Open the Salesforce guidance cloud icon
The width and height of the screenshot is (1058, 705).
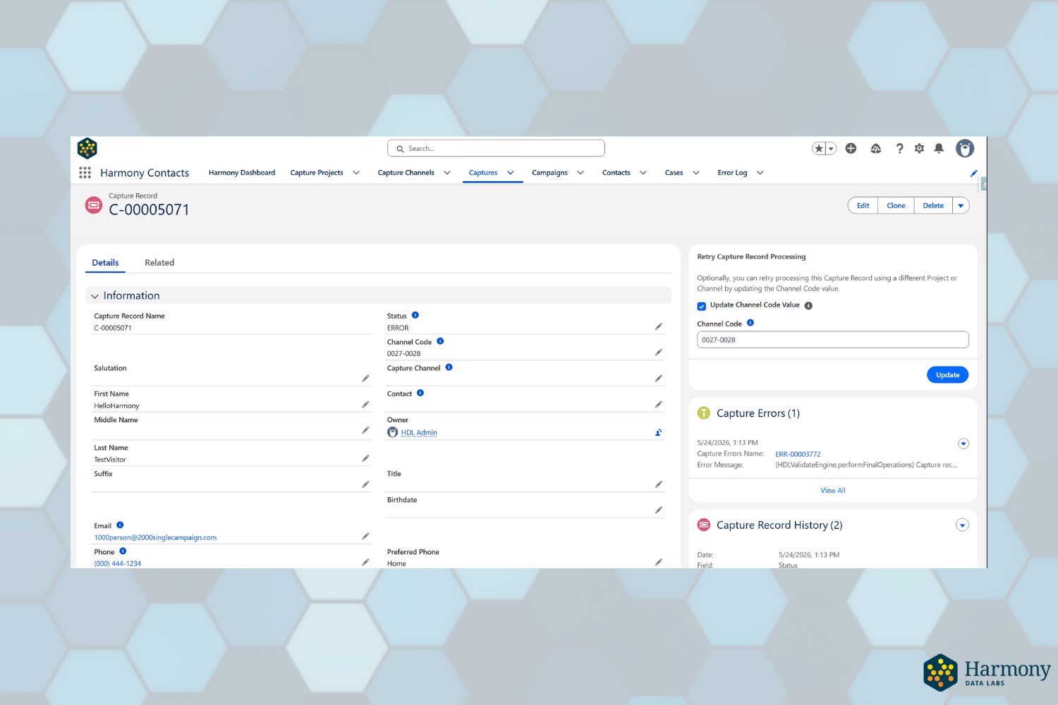(x=876, y=149)
